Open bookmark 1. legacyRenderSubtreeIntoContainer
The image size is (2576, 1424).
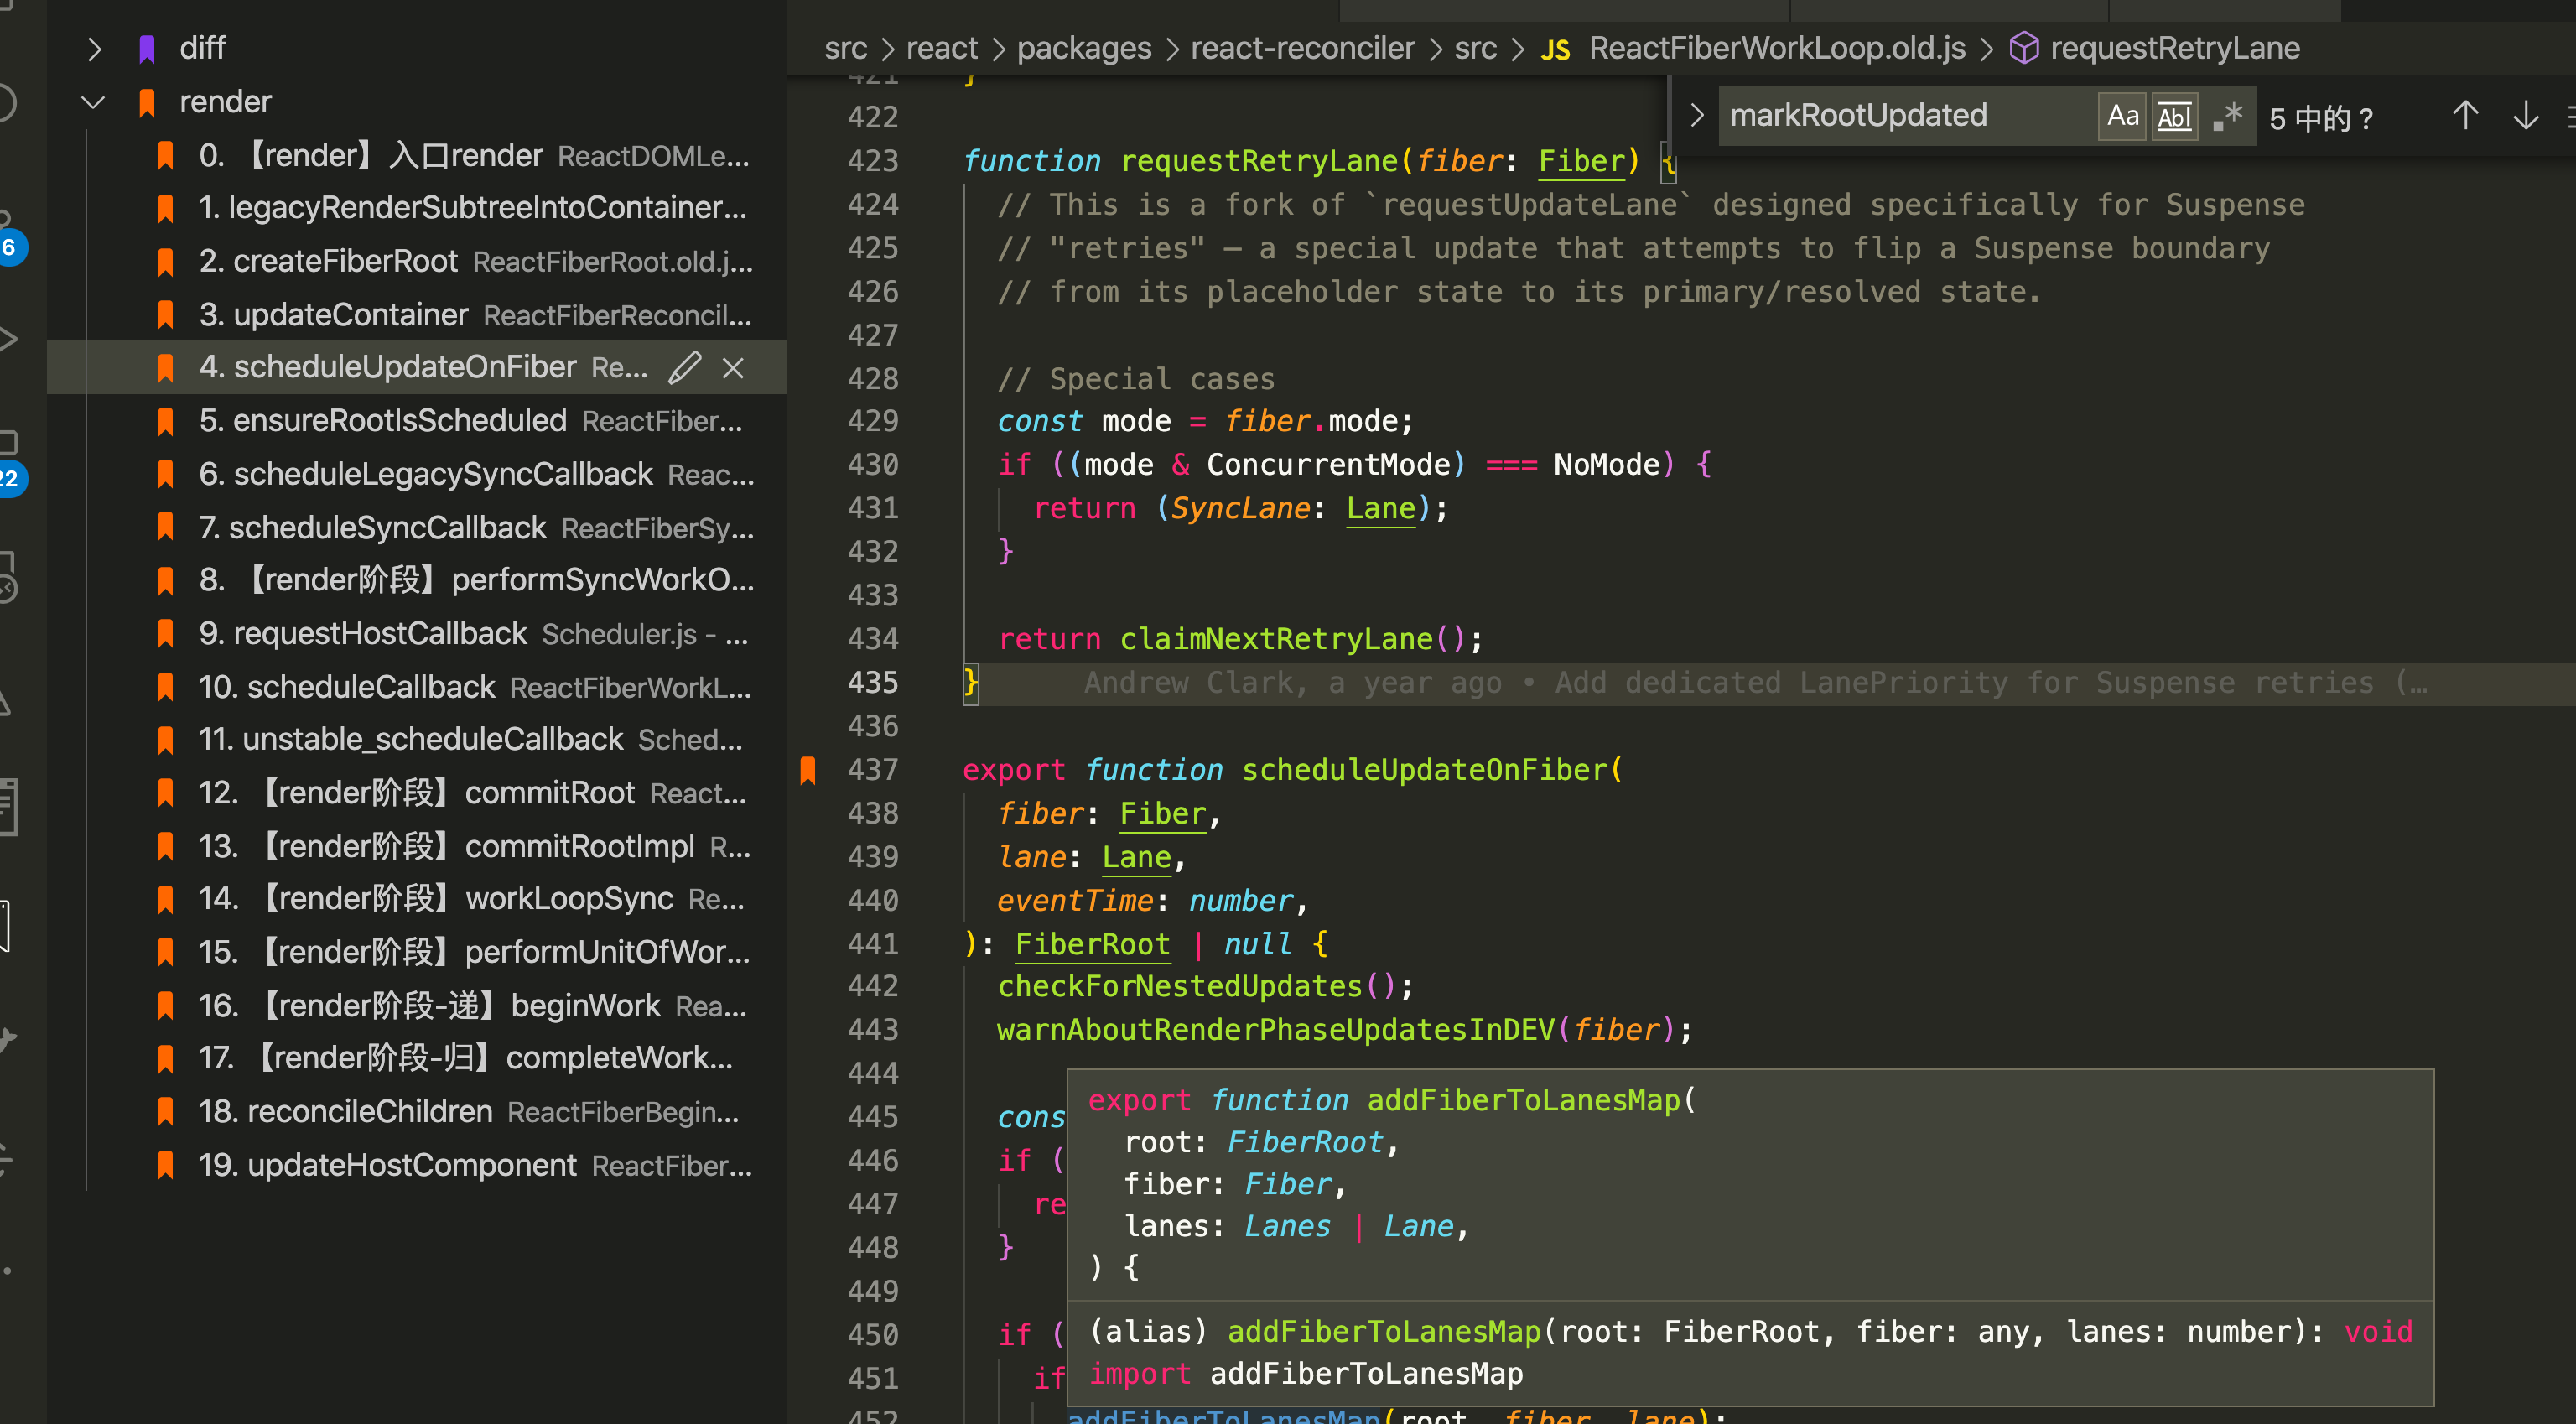tap(474, 208)
